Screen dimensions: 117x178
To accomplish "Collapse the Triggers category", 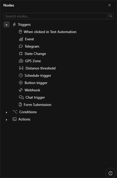I will 6,24.
